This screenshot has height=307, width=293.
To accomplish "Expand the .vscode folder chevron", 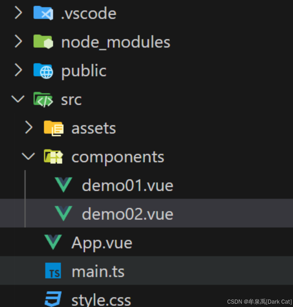I will [18, 13].
